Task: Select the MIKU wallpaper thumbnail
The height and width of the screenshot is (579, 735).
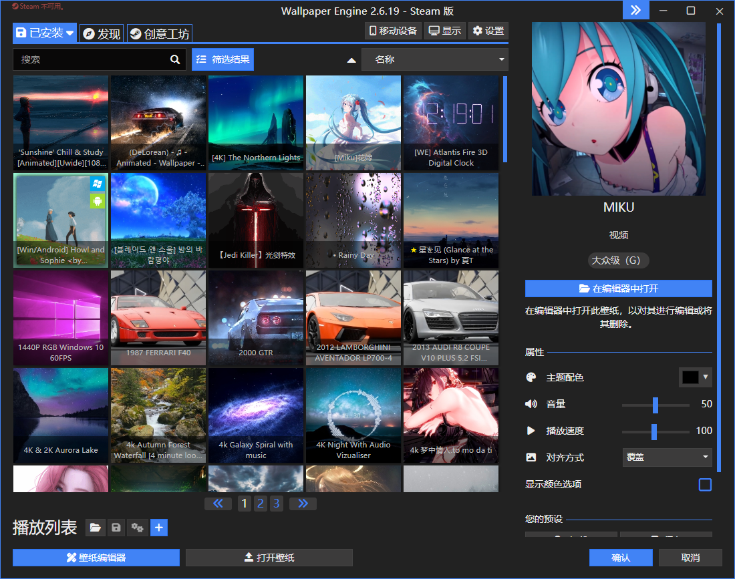Action: click(x=618, y=109)
